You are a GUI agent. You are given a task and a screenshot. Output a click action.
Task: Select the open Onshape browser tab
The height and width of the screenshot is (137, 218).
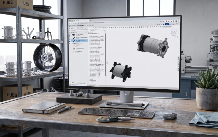[x=81, y=21]
